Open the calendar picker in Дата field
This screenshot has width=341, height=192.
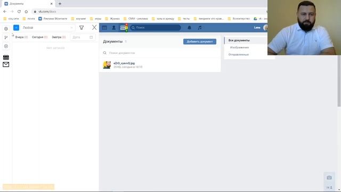(x=91, y=37)
